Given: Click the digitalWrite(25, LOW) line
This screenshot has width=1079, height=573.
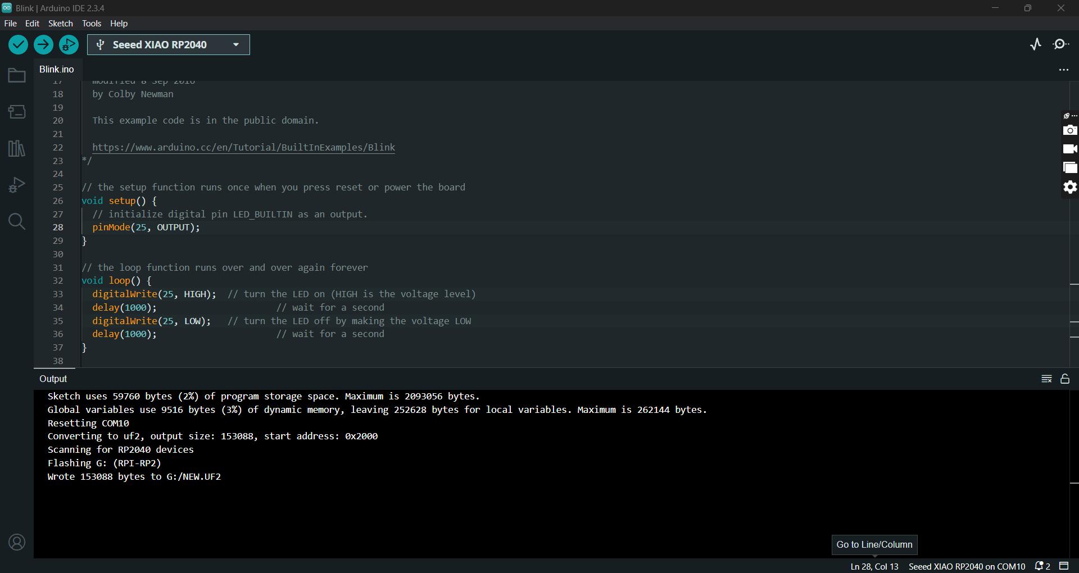Looking at the screenshot, I should tap(152, 321).
